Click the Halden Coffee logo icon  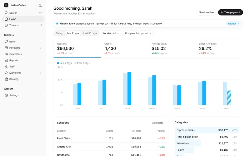(6, 5)
